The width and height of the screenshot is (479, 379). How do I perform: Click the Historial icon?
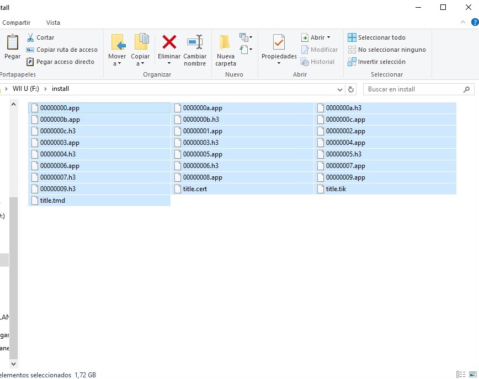tap(319, 62)
